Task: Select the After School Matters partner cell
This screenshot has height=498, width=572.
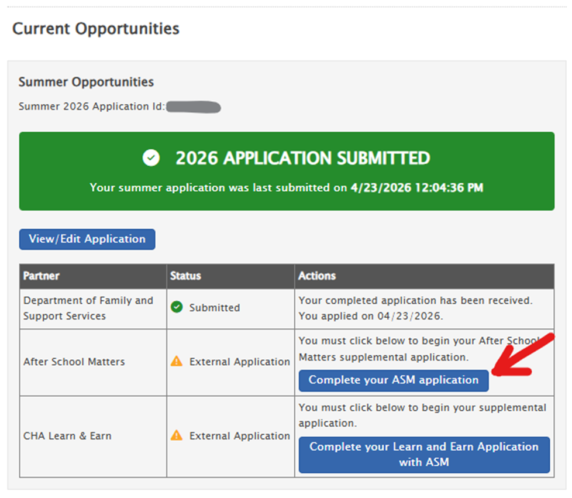Action: pos(74,362)
